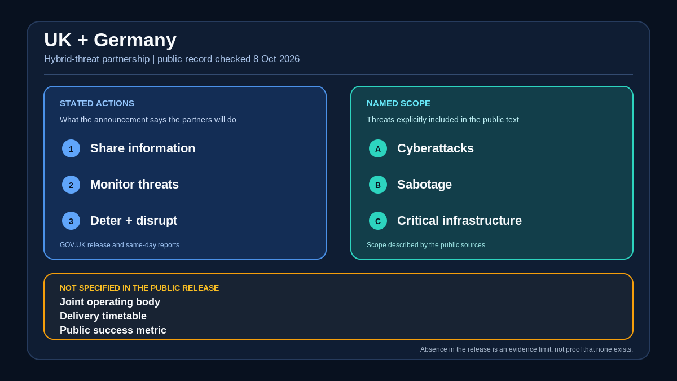Select the 'UK + Germany' title
677x381 pixels.
point(110,40)
